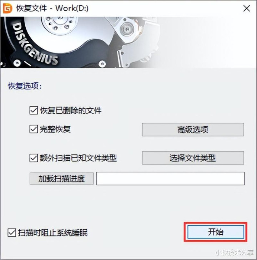Click the DiskGenius app icon in title bar
The width and height of the screenshot is (257, 260).
click(x=7, y=8)
